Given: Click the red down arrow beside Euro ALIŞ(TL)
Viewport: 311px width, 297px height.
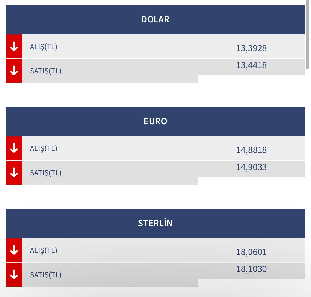Looking at the screenshot, I should click(14, 148).
